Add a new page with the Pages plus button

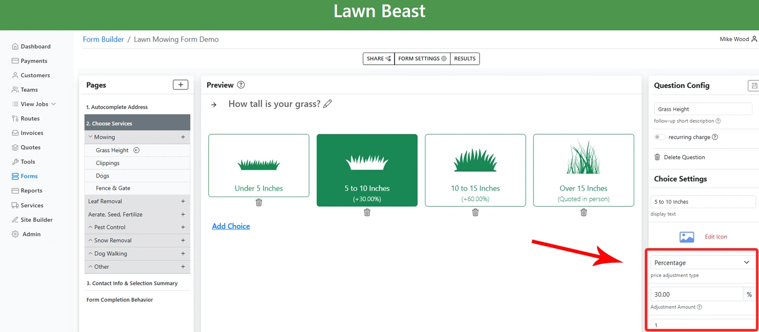pyautogui.click(x=180, y=85)
